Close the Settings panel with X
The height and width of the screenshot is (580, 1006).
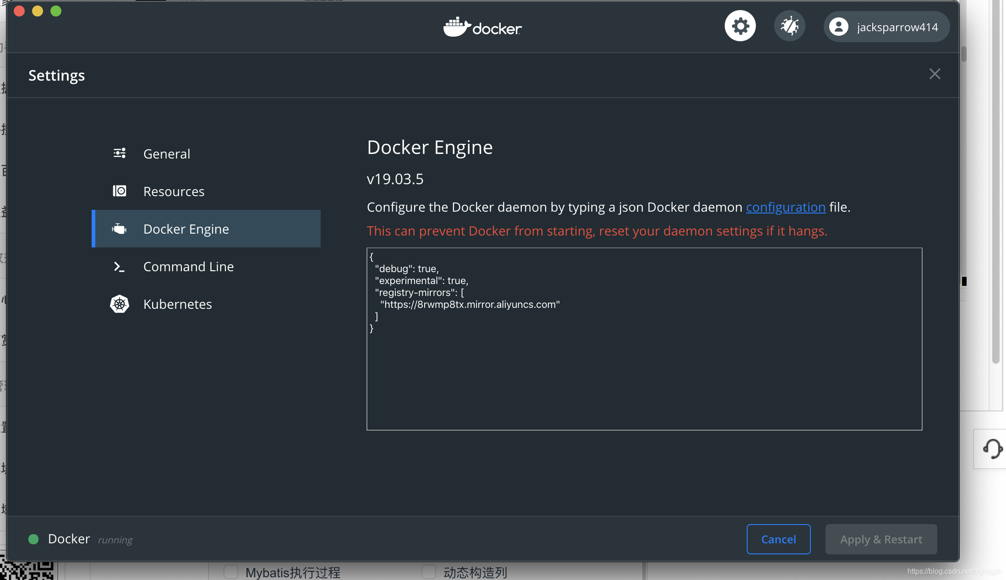[935, 74]
